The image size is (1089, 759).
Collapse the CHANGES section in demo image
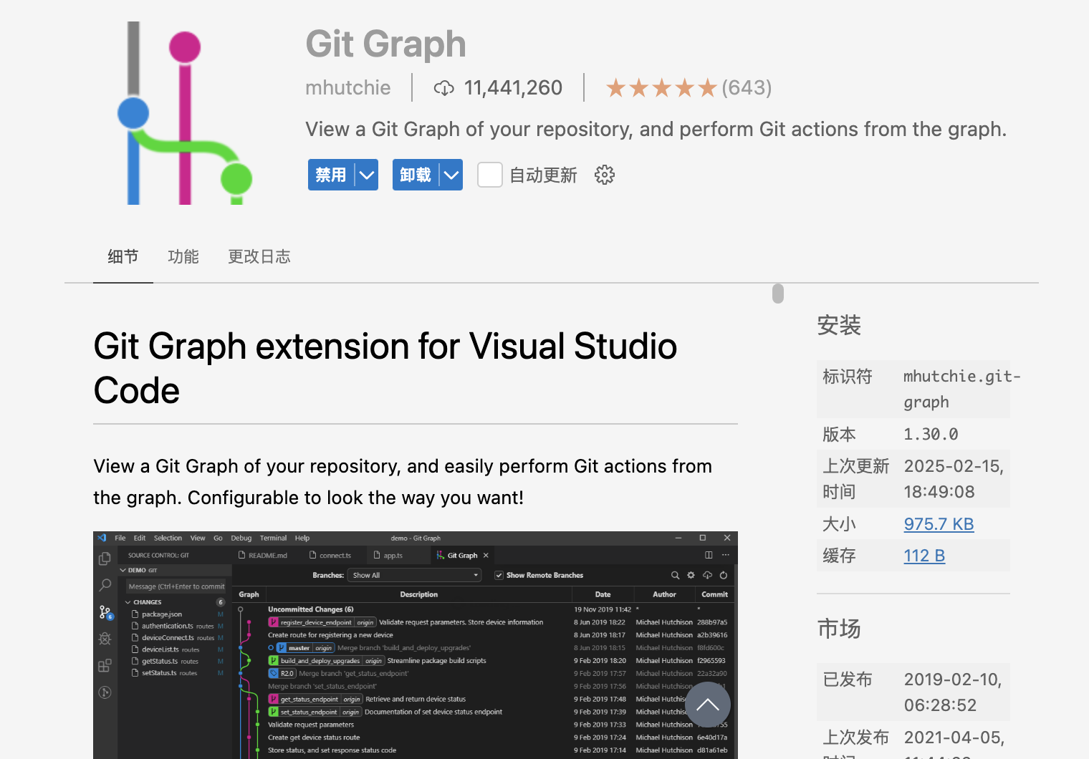coord(129,602)
